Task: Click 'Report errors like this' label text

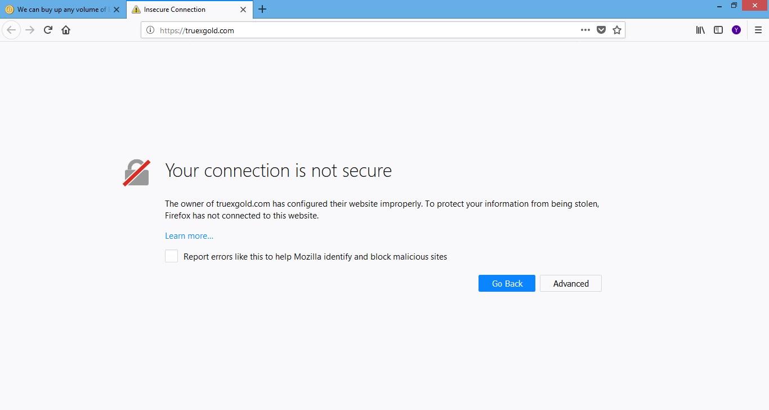Action: (315, 257)
